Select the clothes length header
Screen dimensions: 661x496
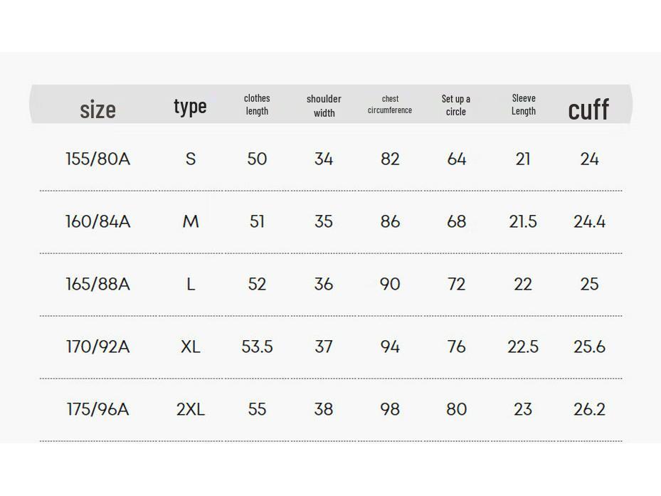click(x=257, y=105)
